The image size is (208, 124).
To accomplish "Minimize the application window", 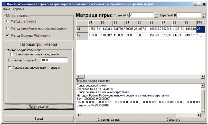I will (195, 4).
